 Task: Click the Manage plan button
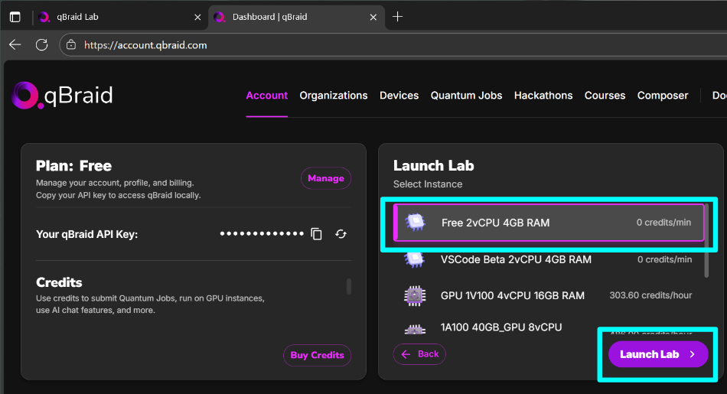326,178
